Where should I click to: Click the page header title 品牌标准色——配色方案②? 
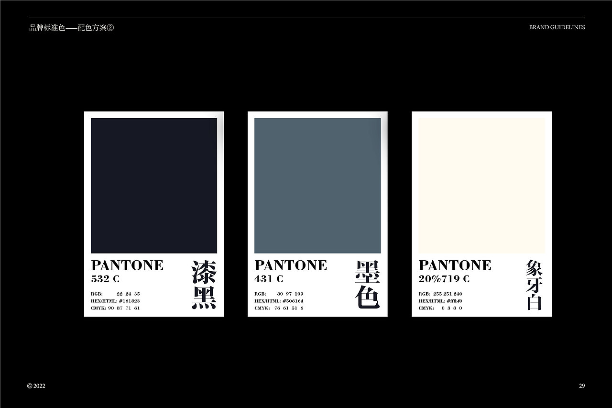[72, 28]
